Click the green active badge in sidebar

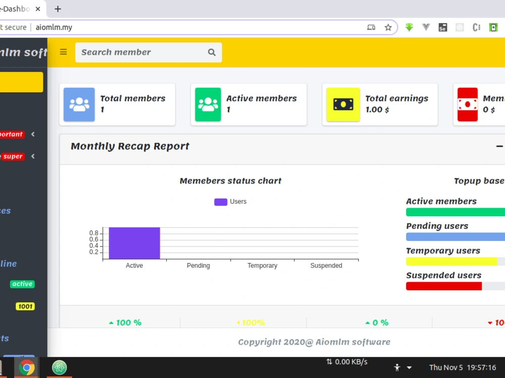(x=22, y=284)
